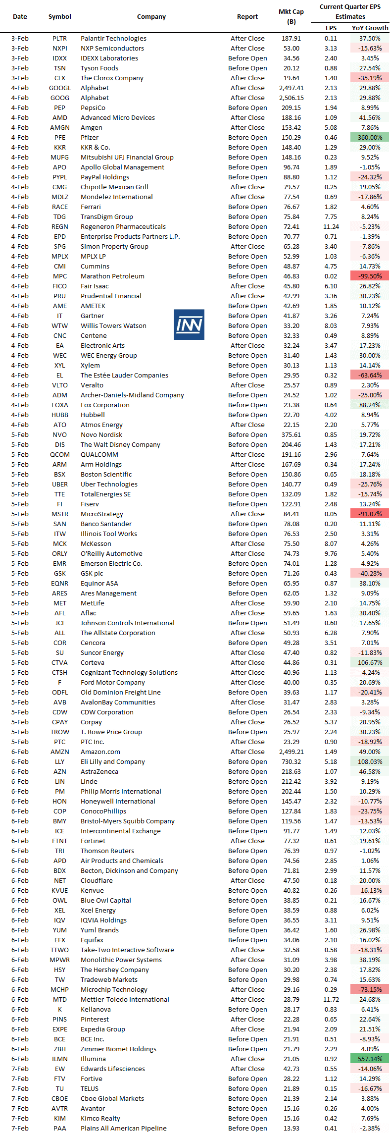Click Illumina's green 557.14% growth cell
Viewport: 390px width, 1133px height.
[x=370, y=1059]
